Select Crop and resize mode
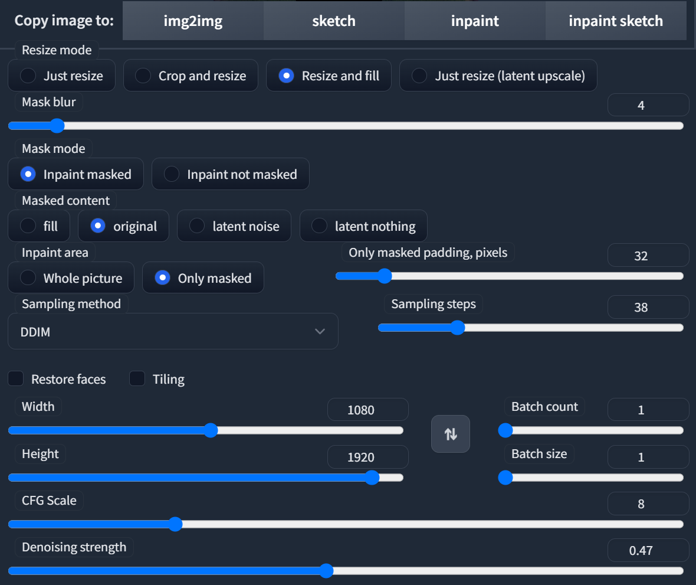Viewport: 696px width, 585px height. pos(191,76)
